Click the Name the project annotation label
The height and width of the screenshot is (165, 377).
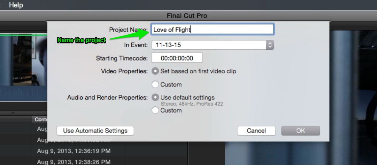[x=81, y=40]
